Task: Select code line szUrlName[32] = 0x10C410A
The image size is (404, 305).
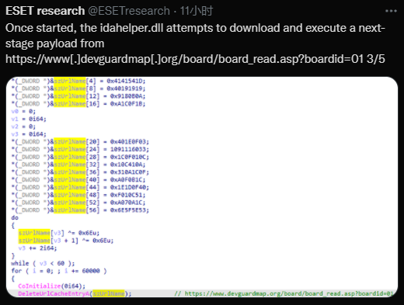Action: [x=78, y=165]
